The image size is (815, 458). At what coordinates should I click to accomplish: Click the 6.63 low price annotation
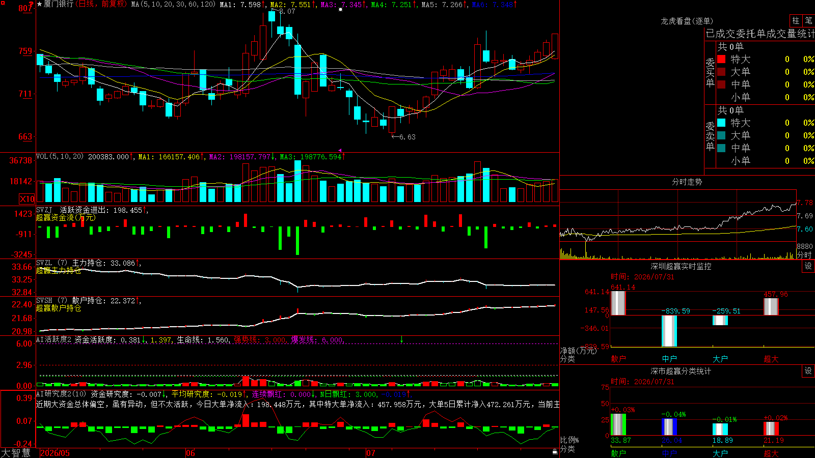click(x=407, y=137)
